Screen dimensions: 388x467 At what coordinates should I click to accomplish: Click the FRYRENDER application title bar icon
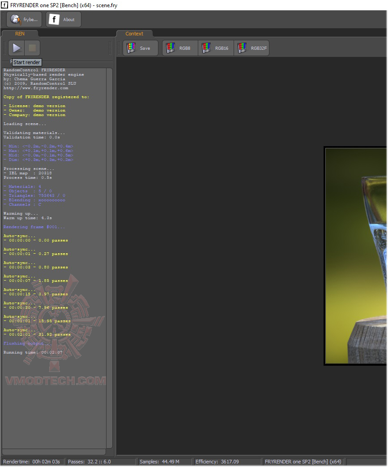click(x=4, y=5)
